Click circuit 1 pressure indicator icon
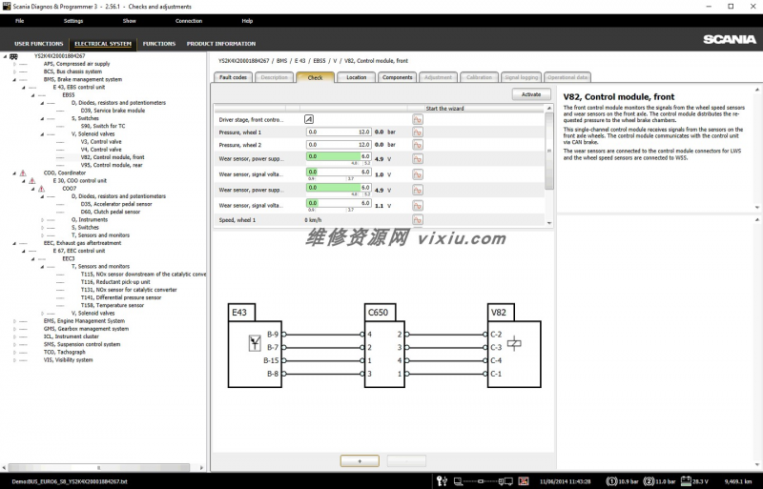This screenshot has width=763, height=489. [611, 481]
